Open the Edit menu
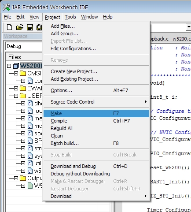This screenshot has height=212, width=191. point(20,17)
